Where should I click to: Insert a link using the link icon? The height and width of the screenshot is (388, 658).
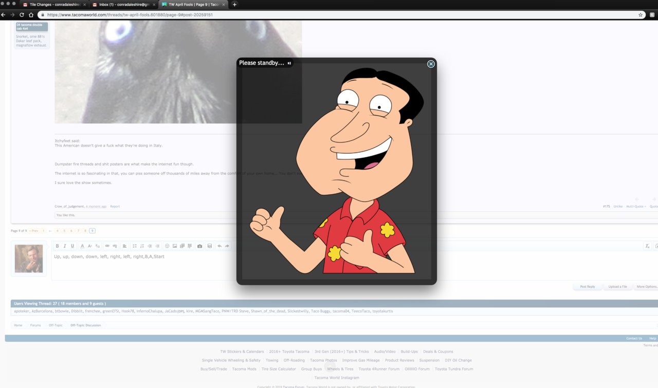click(x=107, y=246)
